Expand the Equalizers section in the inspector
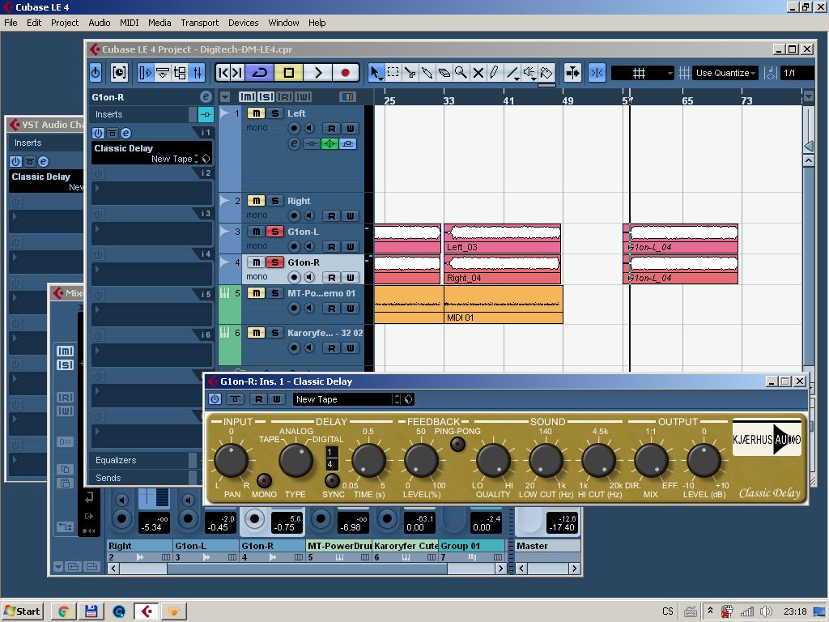Screen dimensions: 829x622 coord(116,460)
